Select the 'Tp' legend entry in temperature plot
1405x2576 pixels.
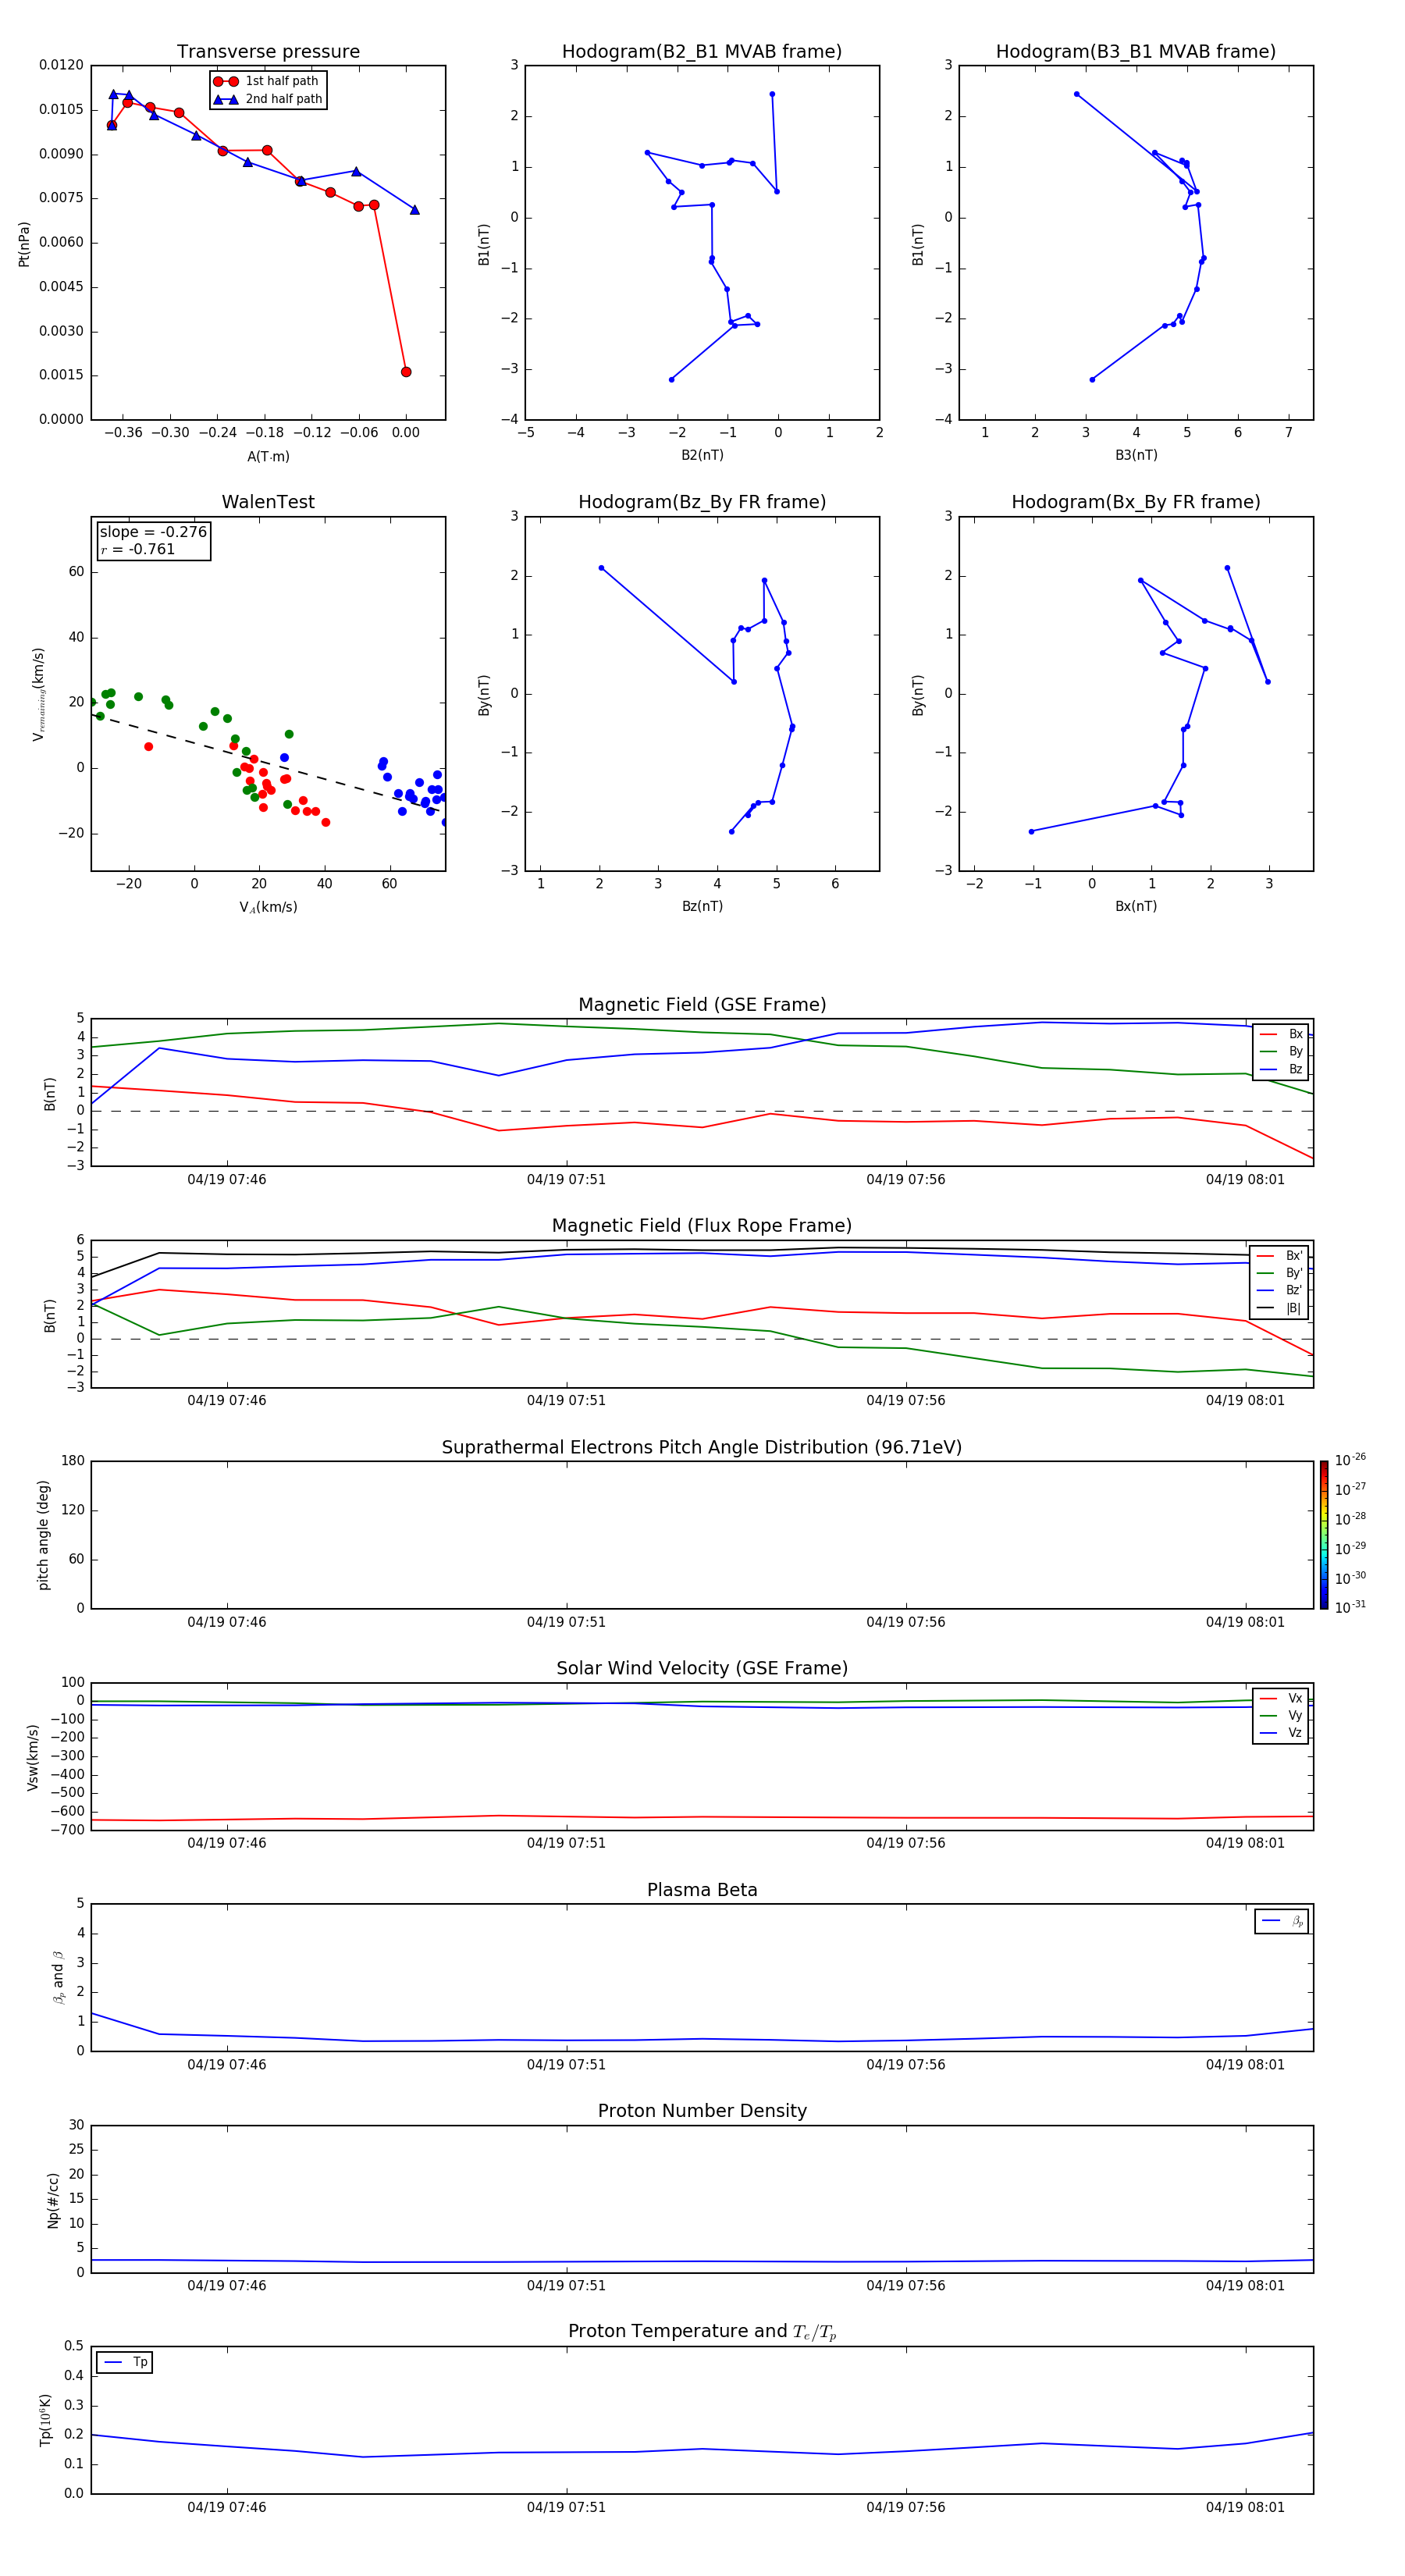pyautogui.click(x=125, y=2362)
